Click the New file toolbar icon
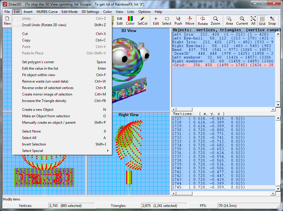The image size is (283, 211). (x=7, y=21)
